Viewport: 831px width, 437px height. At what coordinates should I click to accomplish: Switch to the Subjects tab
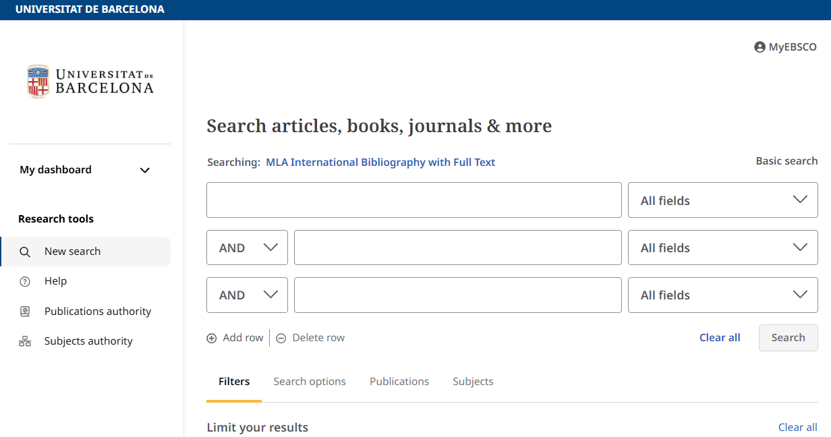pos(473,382)
